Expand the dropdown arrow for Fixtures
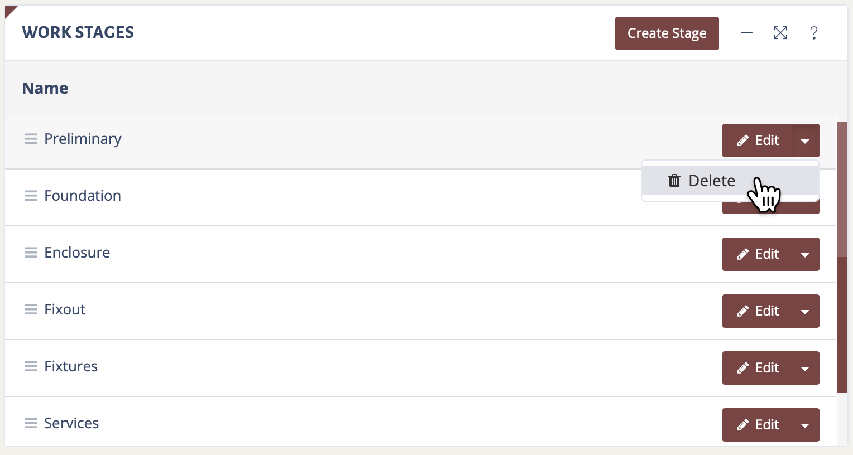The width and height of the screenshot is (853, 455). (x=805, y=369)
